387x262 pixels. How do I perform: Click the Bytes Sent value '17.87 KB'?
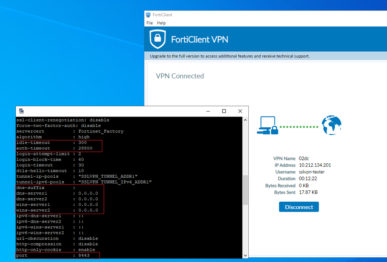(308, 192)
